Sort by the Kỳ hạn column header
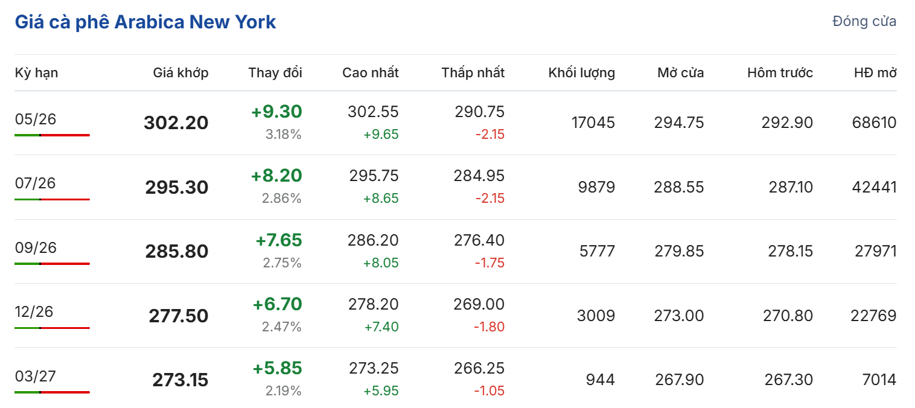This screenshot has height=408, width=915. (x=36, y=73)
